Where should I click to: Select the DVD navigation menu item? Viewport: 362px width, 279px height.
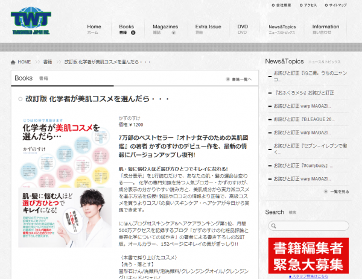pyautogui.click(x=243, y=30)
